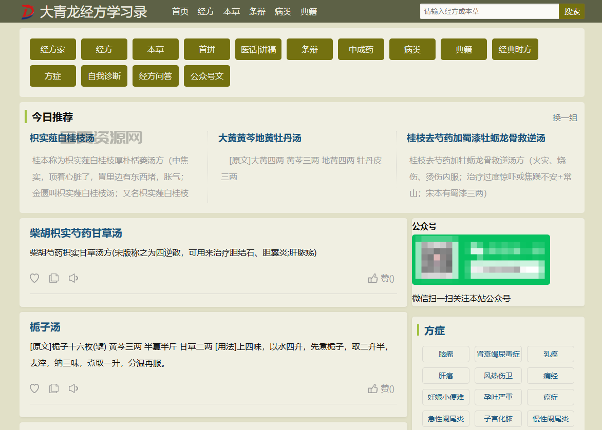Select the 妊娠小便难 symptom tag
Screen dimensions: 602x430
pyautogui.click(x=446, y=397)
